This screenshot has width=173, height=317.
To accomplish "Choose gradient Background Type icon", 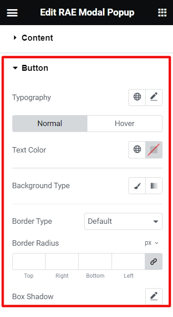I will (154, 185).
